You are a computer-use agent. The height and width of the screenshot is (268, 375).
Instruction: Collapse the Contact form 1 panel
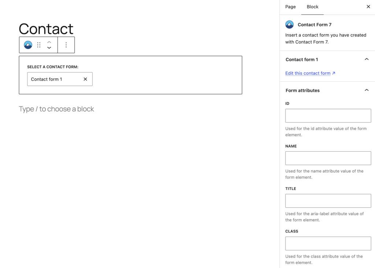[x=367, y=60]
